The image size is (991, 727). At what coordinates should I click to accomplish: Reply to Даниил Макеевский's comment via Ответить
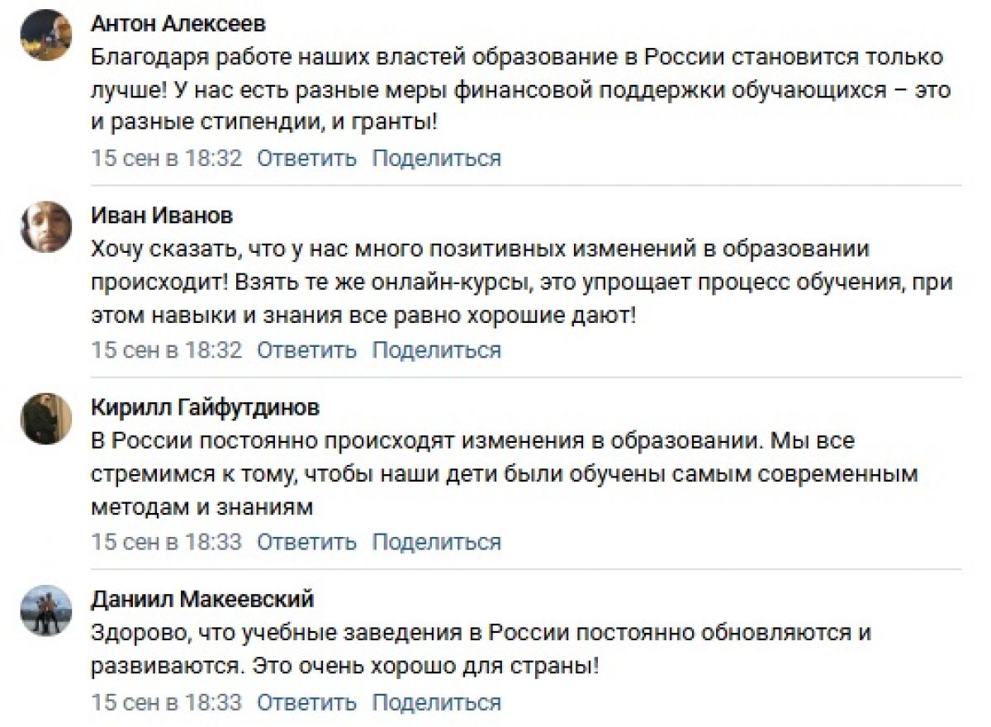(x=307, y=702)
